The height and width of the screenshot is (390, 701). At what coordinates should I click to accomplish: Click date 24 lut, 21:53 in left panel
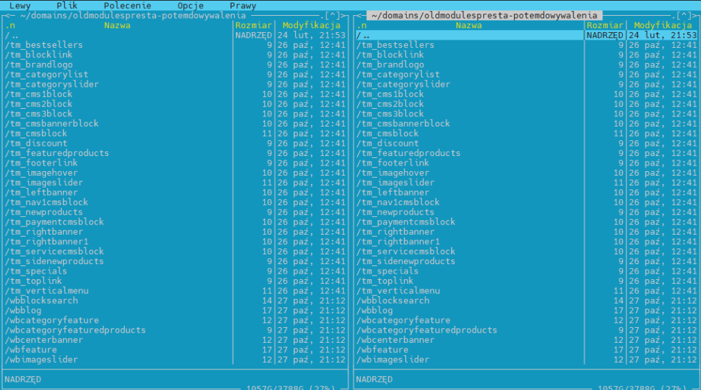point(311,36)
